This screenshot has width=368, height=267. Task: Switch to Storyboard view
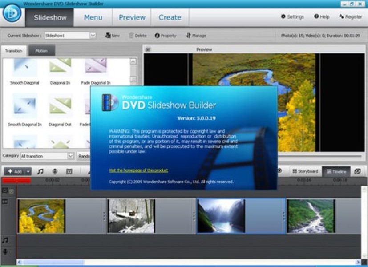[x=305, y=171]
